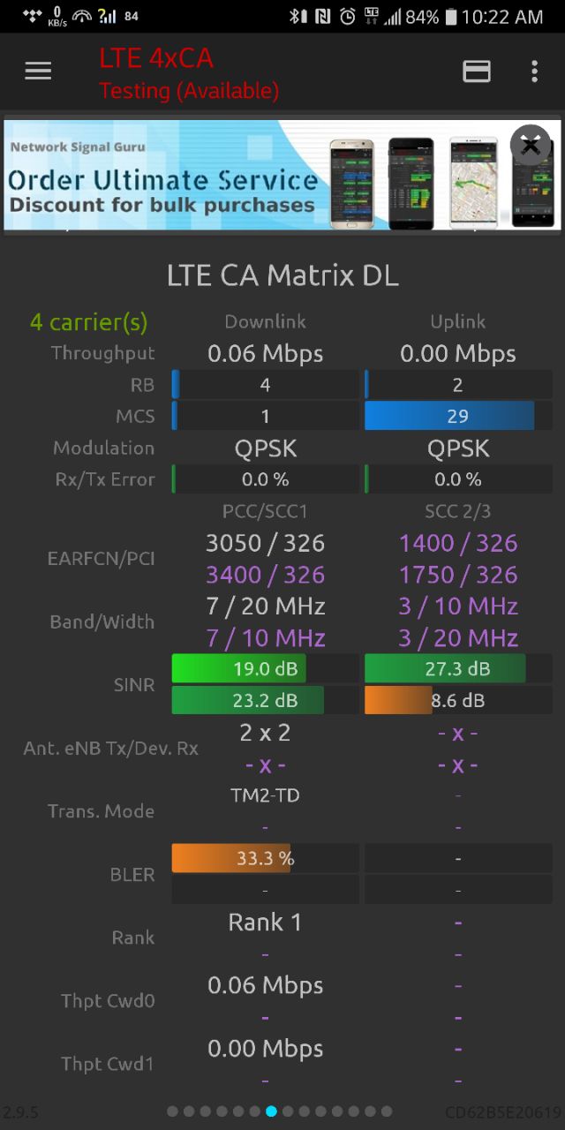The height and width of the screenshot is (1130, 565).
Task: Tap the Wi-Fi signal status icon
Action: point(82,16)
